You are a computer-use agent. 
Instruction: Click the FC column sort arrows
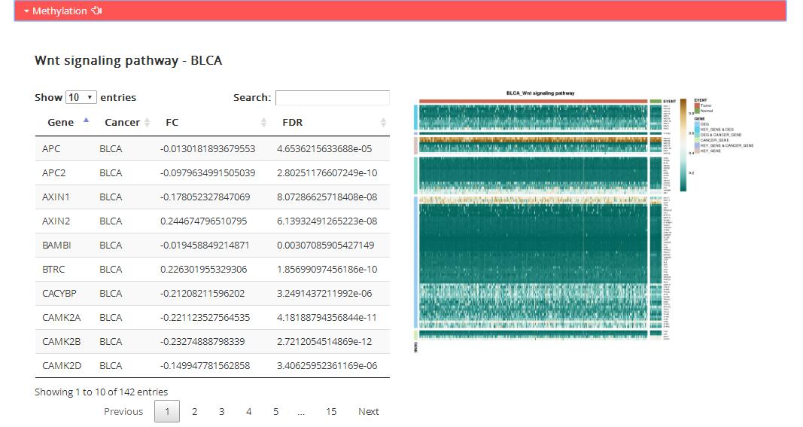tap(263, 122)
